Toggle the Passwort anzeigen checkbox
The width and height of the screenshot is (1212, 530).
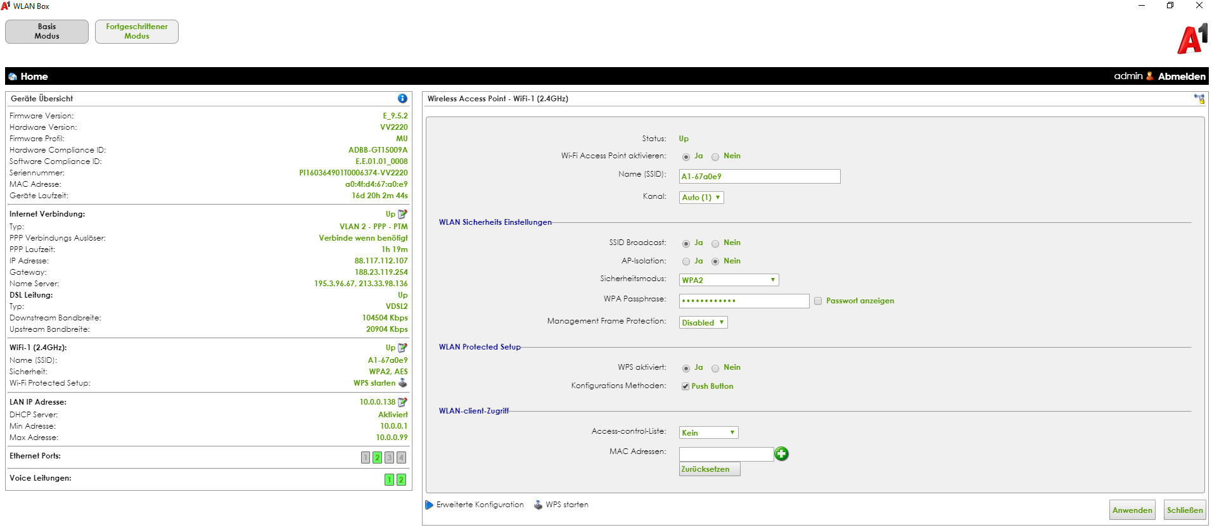click(x=818, y=301)
